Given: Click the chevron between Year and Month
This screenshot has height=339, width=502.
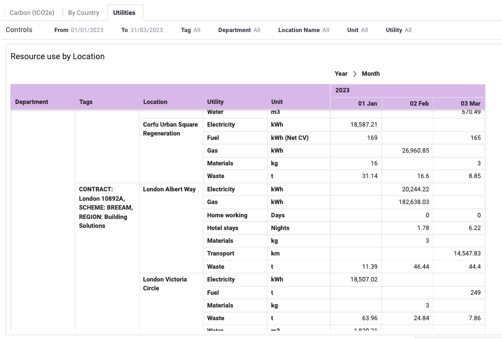Looking at the screenshot, I should pos(354,74).
